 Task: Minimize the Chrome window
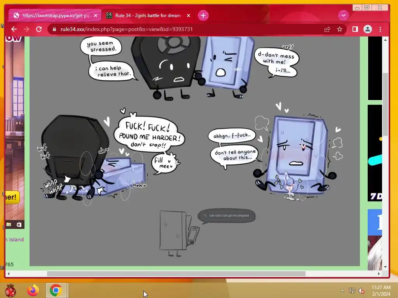[x=357, y=8]
